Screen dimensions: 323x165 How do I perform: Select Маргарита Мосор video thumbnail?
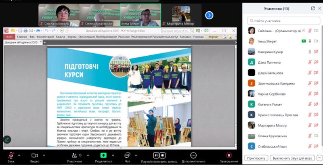coord(181,15)
